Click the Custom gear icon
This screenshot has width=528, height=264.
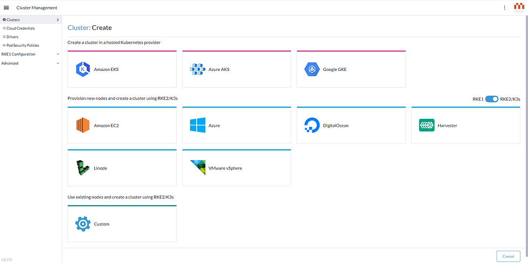click(83, 224)
